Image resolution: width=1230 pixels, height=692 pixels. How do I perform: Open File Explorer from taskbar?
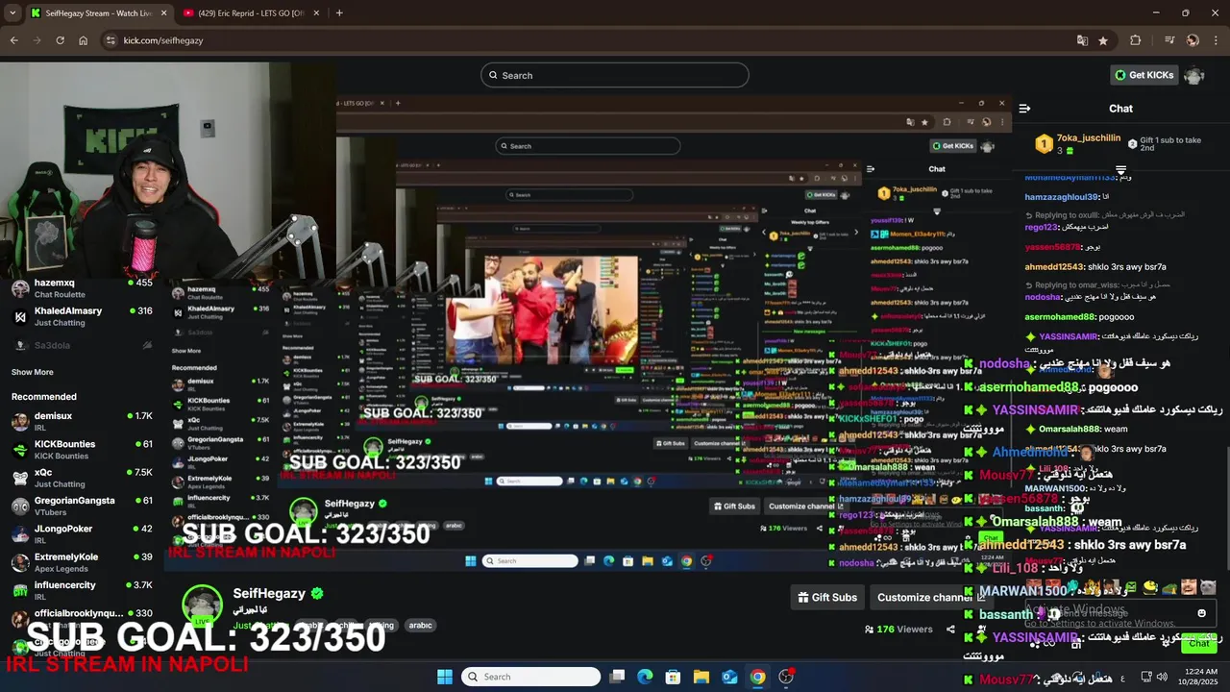pyautogui.click(x=701, y=677)
